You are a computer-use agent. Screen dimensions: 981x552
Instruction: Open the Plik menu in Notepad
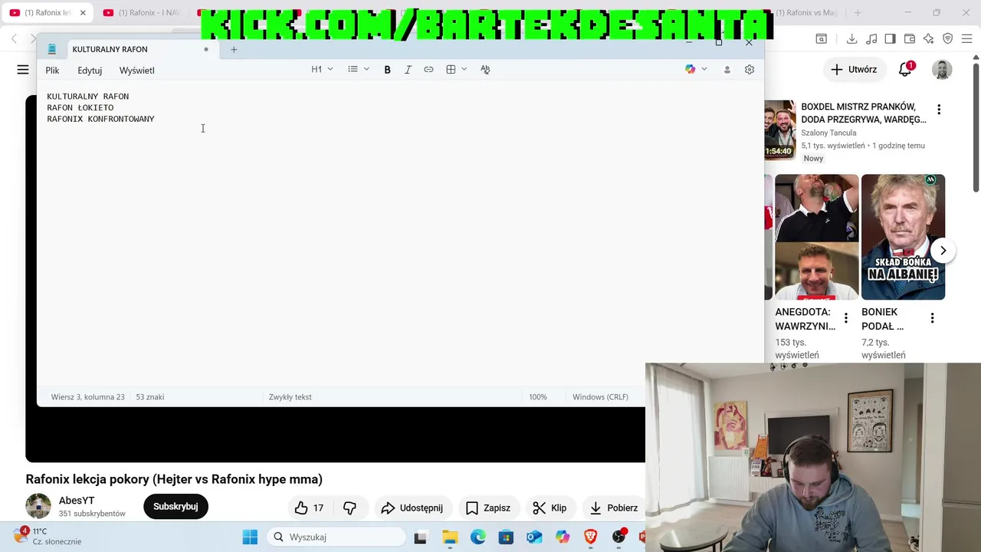(x=52, y=71)
